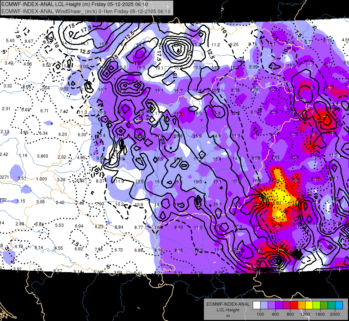Click the map value '7.03'

click(x=100, y=204)
